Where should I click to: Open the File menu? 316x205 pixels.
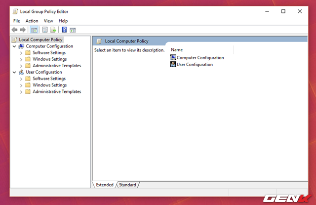[16, 21]
